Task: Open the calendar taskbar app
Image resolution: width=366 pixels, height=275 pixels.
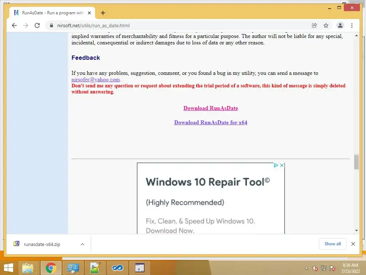Action: [x=140, y=268]
